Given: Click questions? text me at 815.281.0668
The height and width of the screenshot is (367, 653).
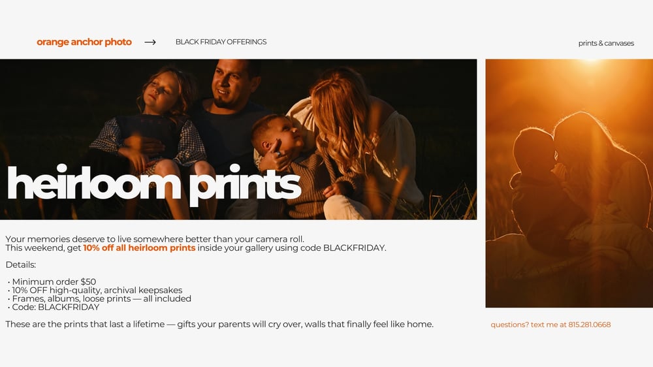Looking at the screenshot, I should (550, 325).
